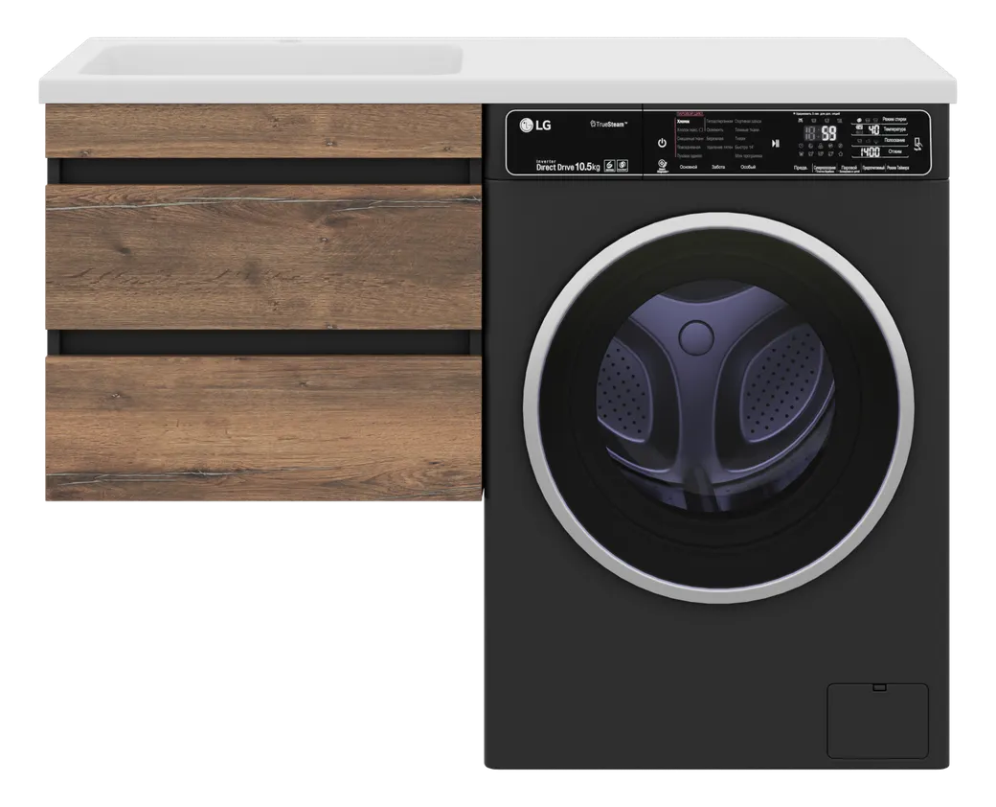Viewport: 996px width, 807px height.
Task: Click the inverter certification badges
Action: click(616, 166)
